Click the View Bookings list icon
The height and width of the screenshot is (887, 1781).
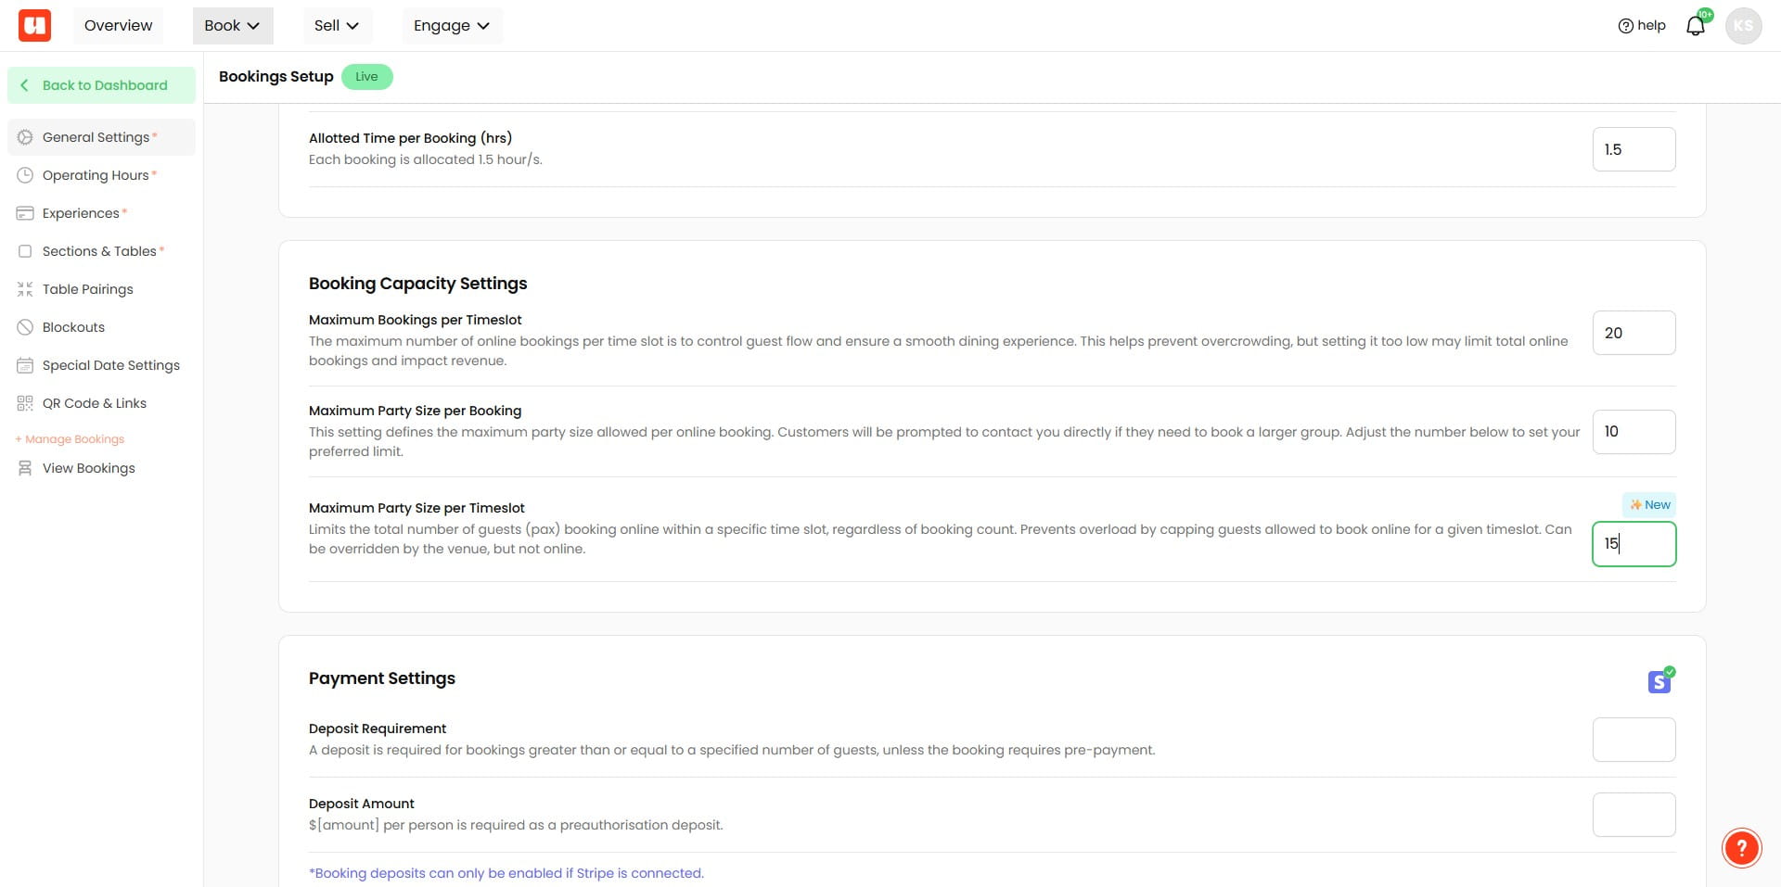click(25, 468)
